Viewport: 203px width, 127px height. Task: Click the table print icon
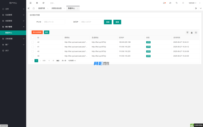196,33
